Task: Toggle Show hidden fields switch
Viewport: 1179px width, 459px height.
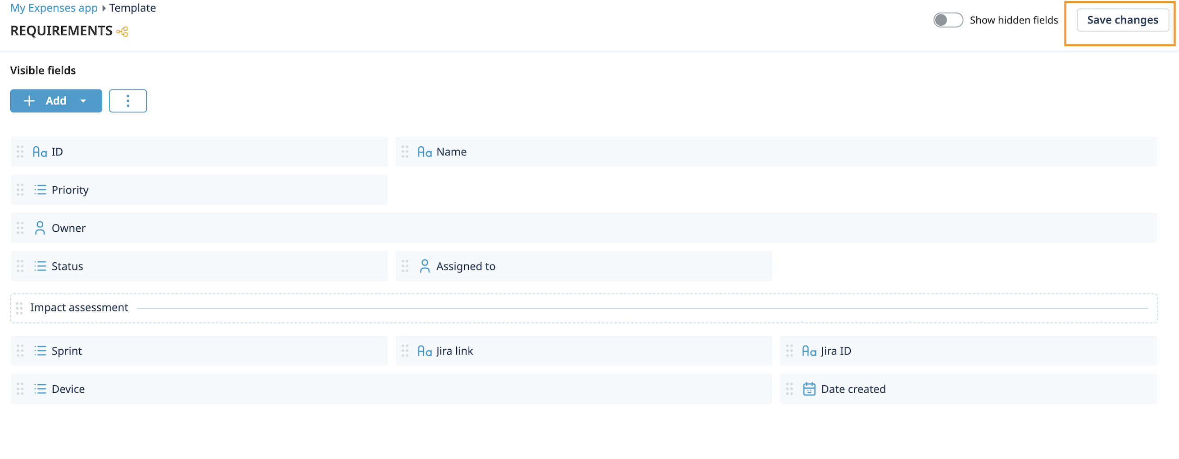Action: pyautogui.click(x=948, y=20)
